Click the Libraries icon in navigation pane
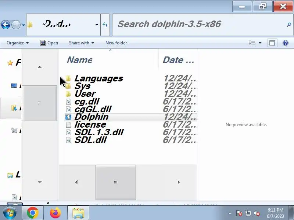This screenshot has height=220, width=294. tap(10, 175)
